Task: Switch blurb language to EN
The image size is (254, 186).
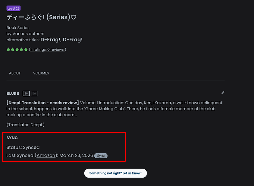Action: 26,94
